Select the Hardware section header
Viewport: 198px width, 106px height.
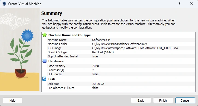[56, 61]
